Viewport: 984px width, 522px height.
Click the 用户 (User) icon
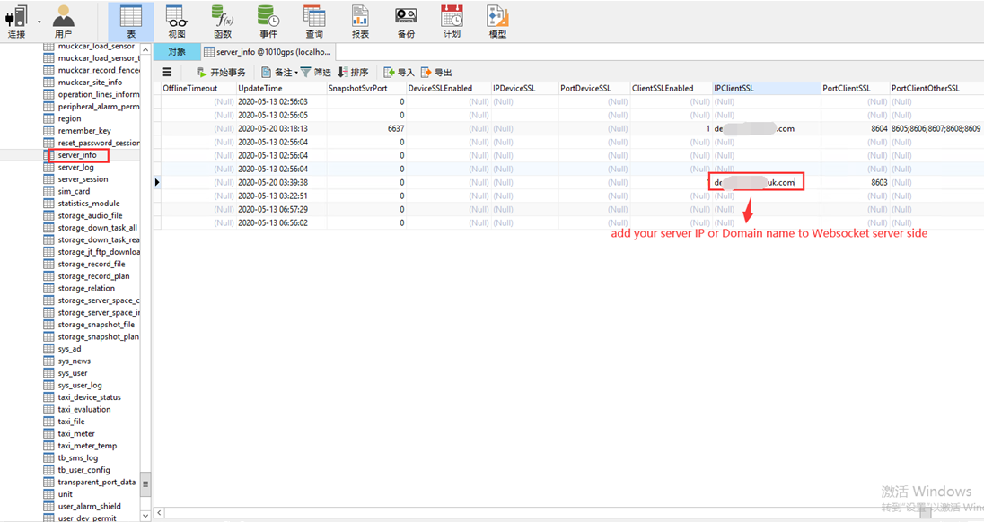tap(64, 22)
